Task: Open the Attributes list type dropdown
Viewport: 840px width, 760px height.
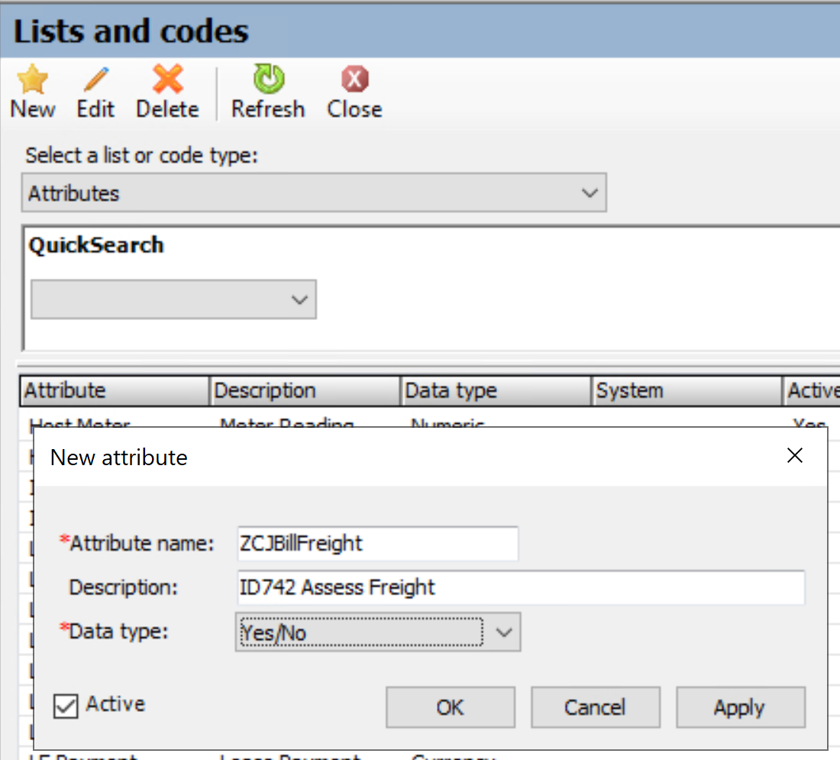Action: (314, 192)
